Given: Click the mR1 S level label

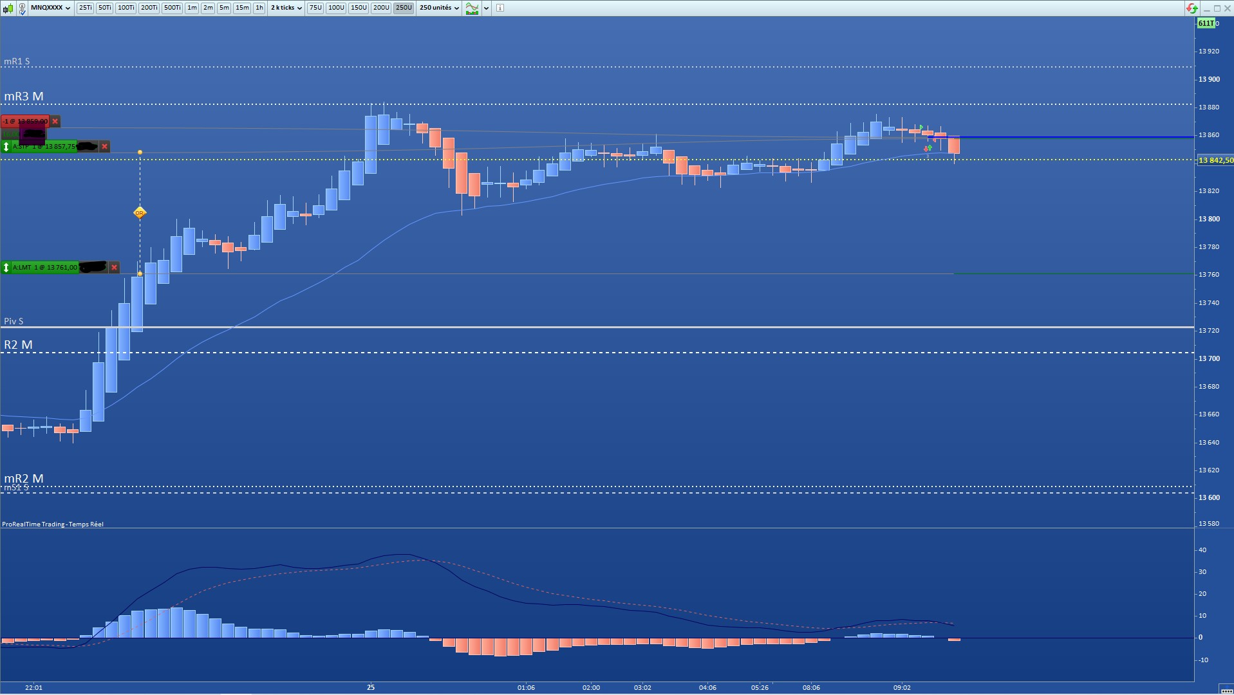Looking at the screenshot, I should pyautogui.click(x=17, y=62).
